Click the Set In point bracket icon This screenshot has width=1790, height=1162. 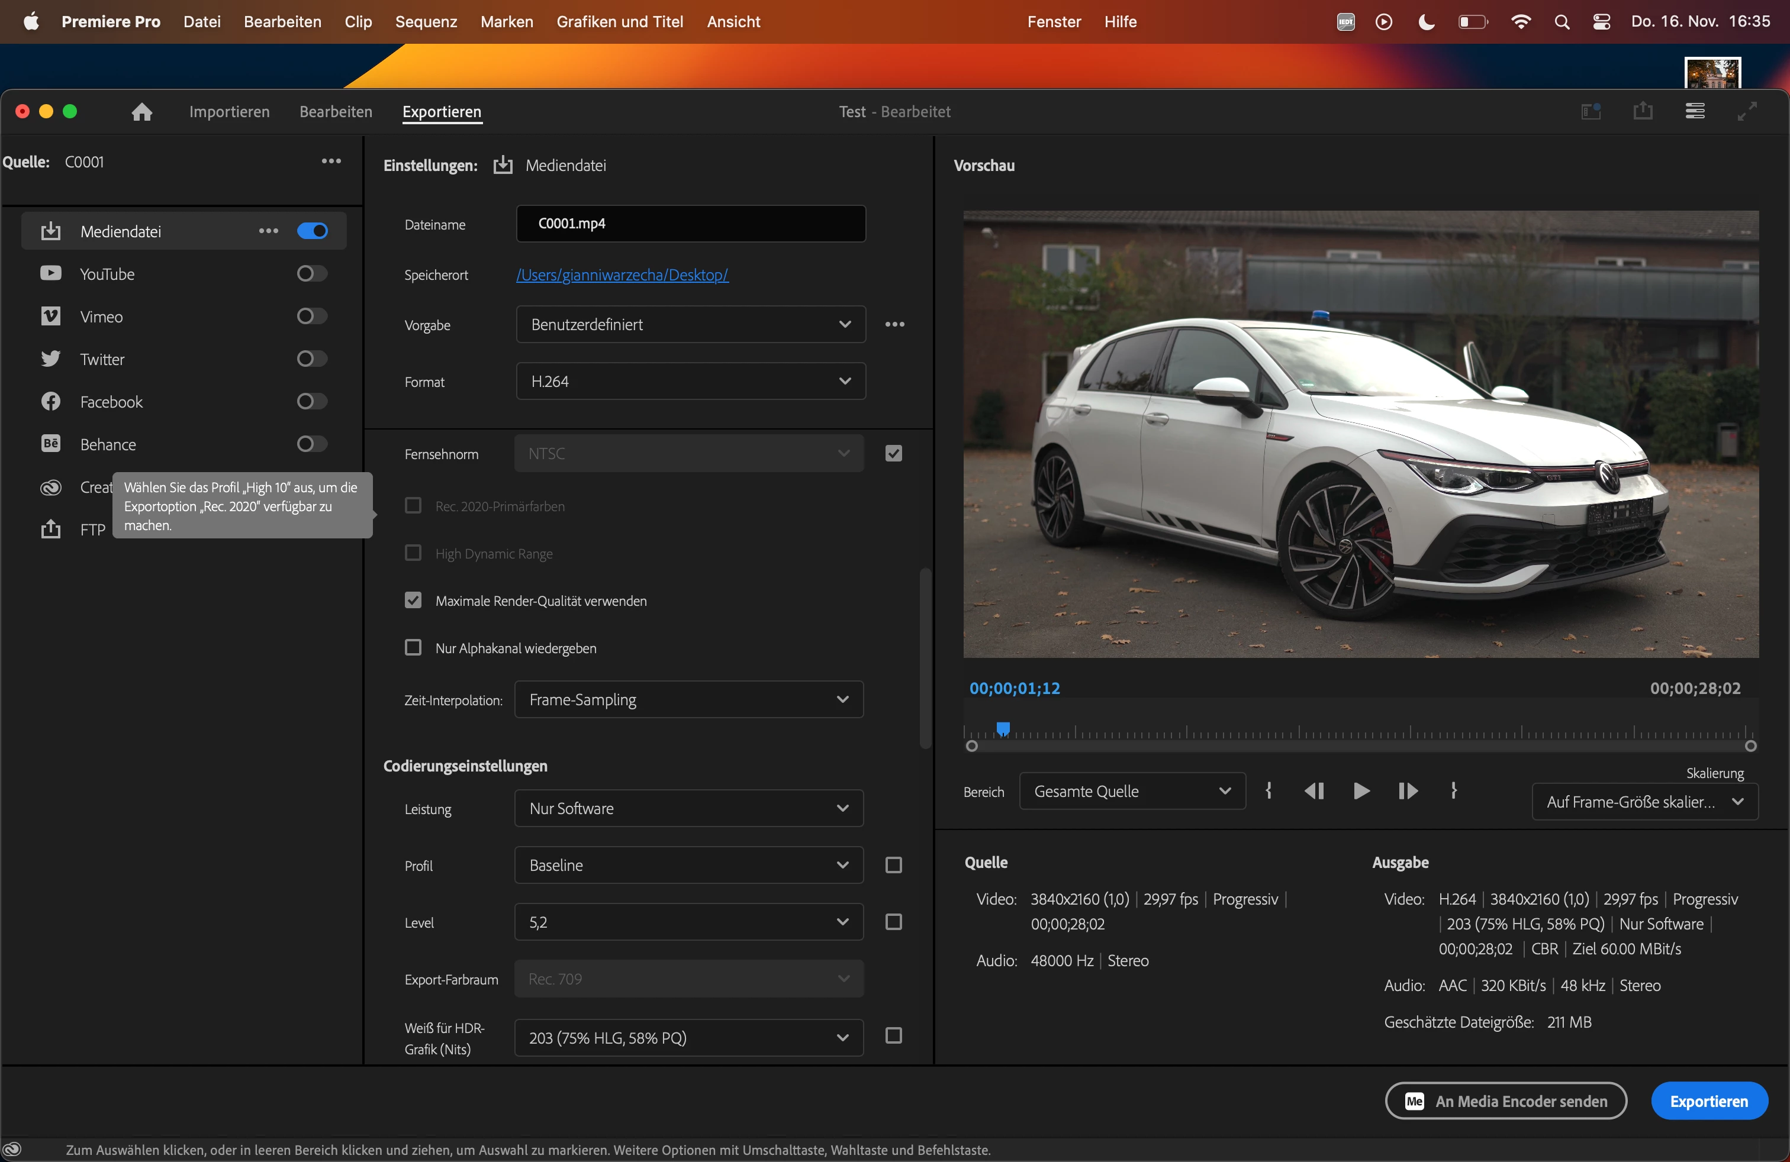click(1269, 790)
